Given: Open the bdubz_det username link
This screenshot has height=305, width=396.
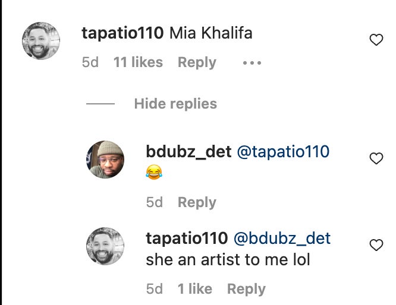Looking at the screenshot, I should 188,152.
